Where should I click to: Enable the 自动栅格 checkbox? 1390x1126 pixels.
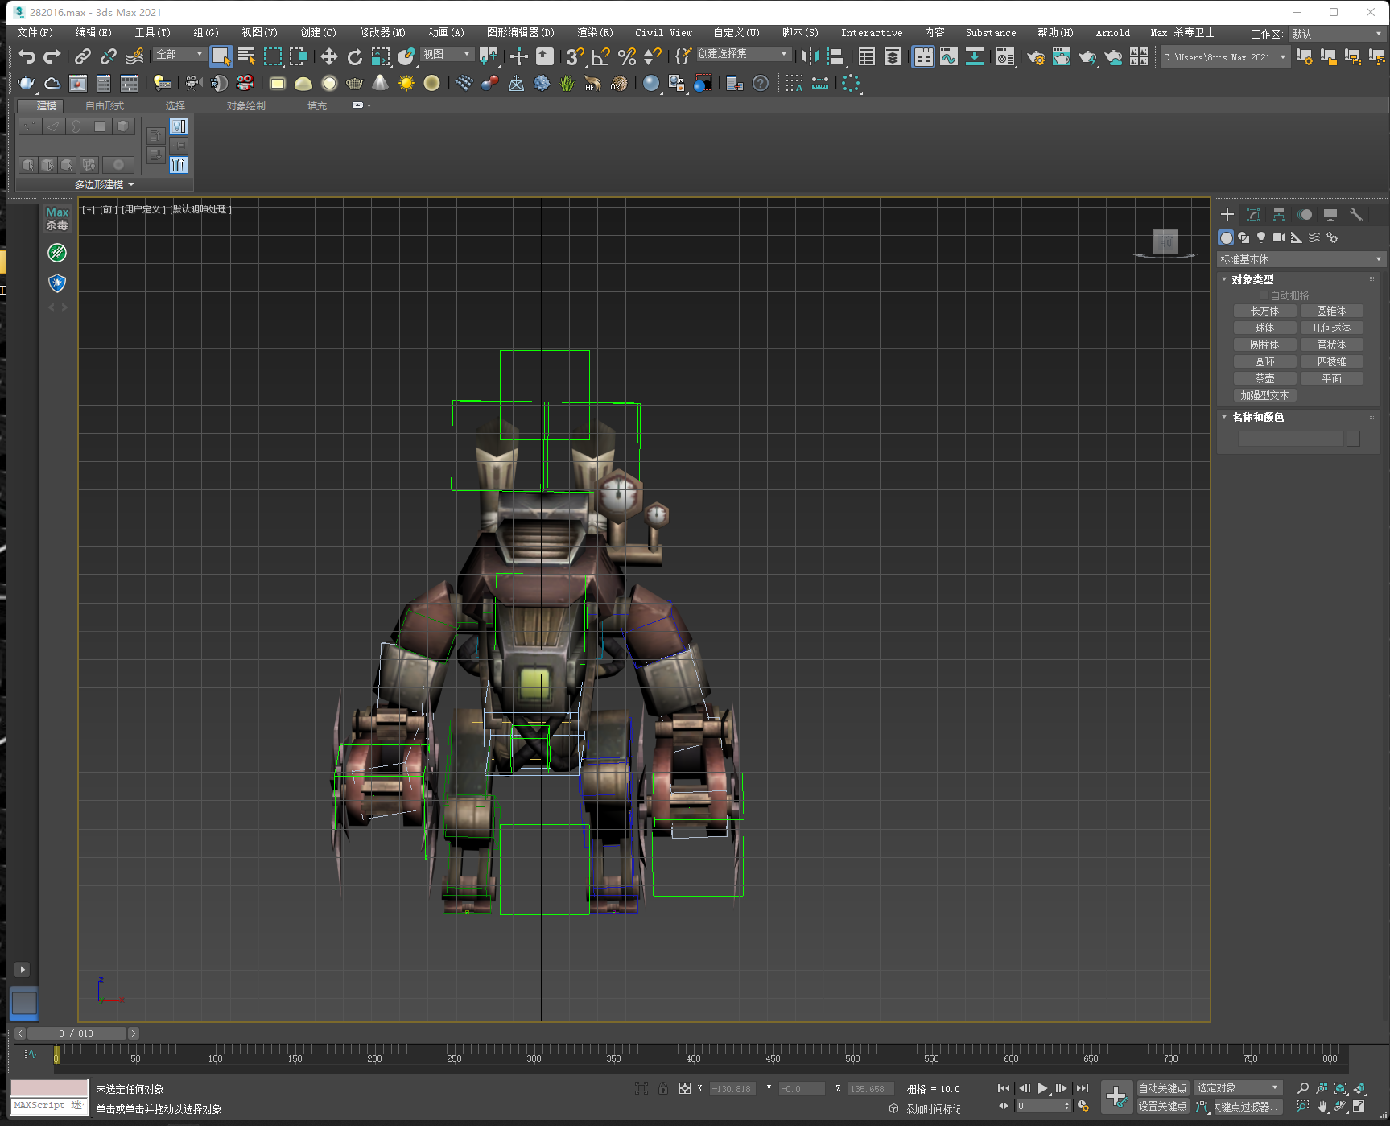coord(1264,295)
